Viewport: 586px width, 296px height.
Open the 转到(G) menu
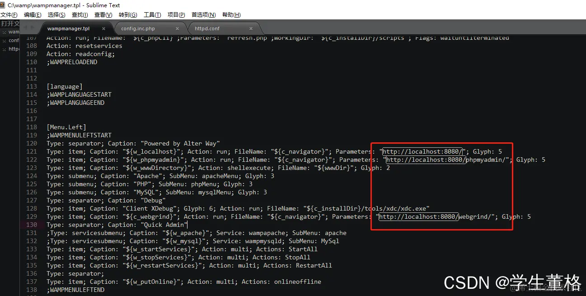pos(128,15)
